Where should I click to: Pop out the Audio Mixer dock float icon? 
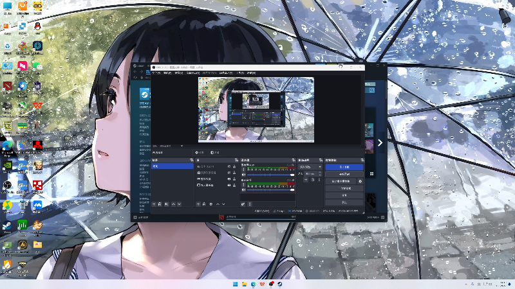pyautogui.click(x=294, y=160)
